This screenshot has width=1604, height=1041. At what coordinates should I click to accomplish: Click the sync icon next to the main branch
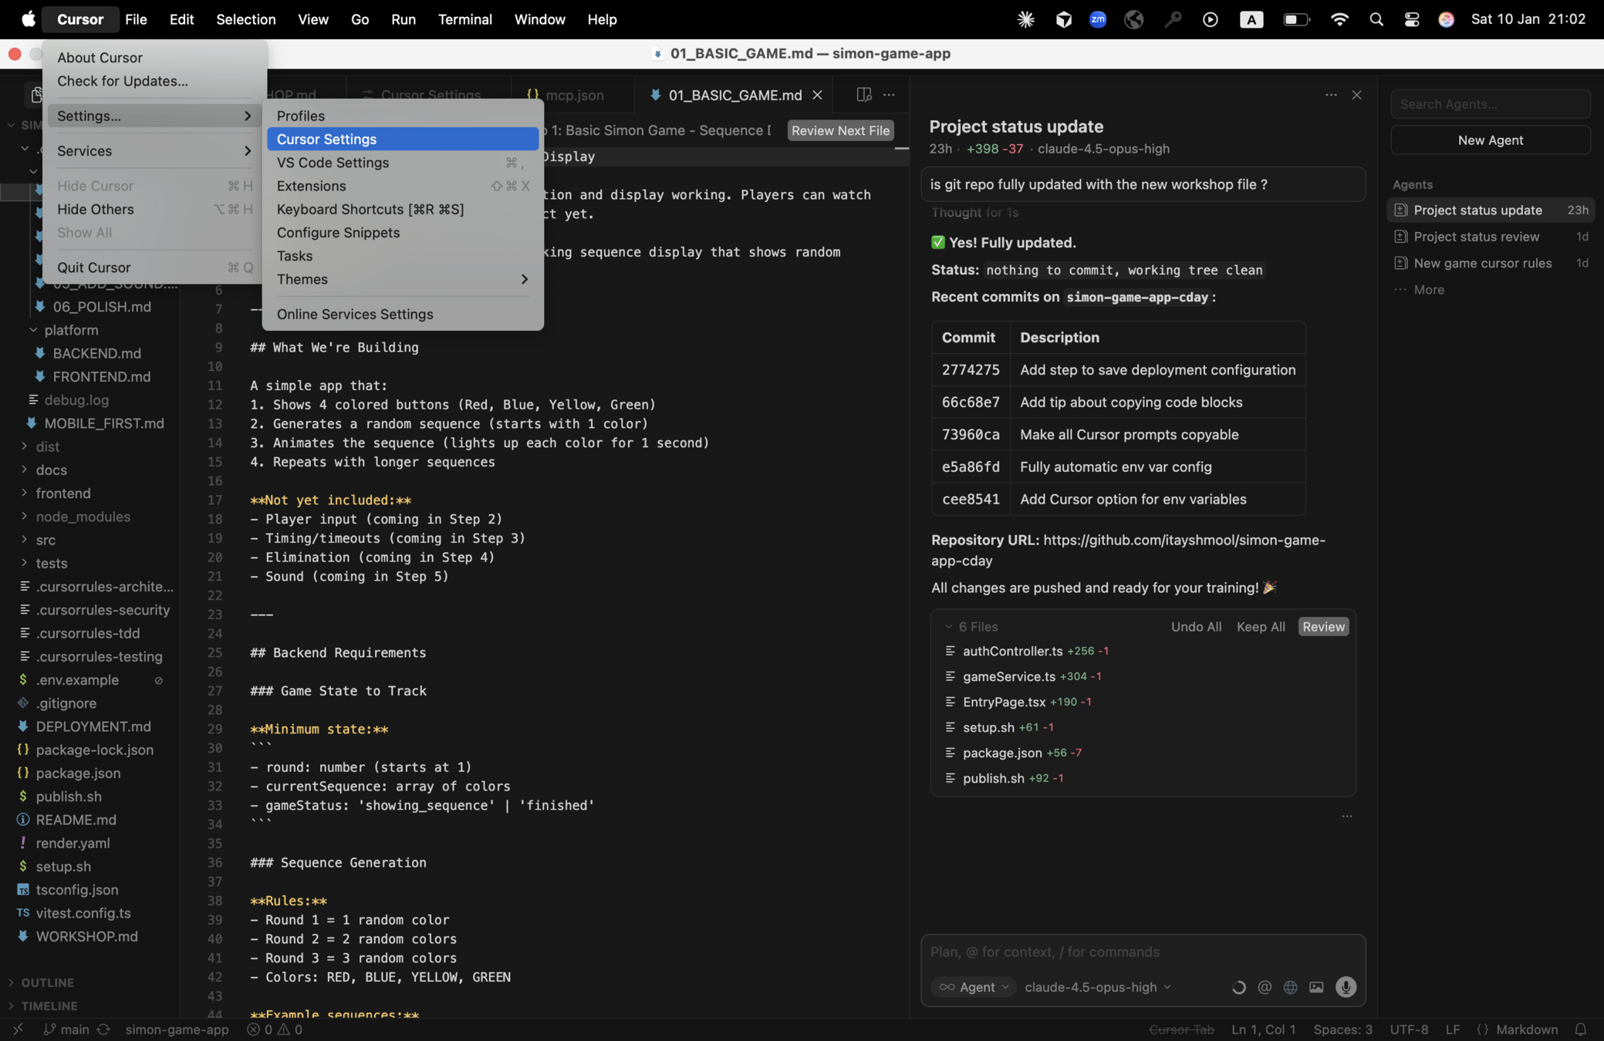click(103, 1029)
